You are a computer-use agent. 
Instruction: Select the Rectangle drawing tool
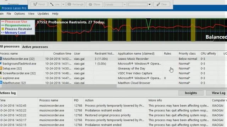click(x=76, y=4)
